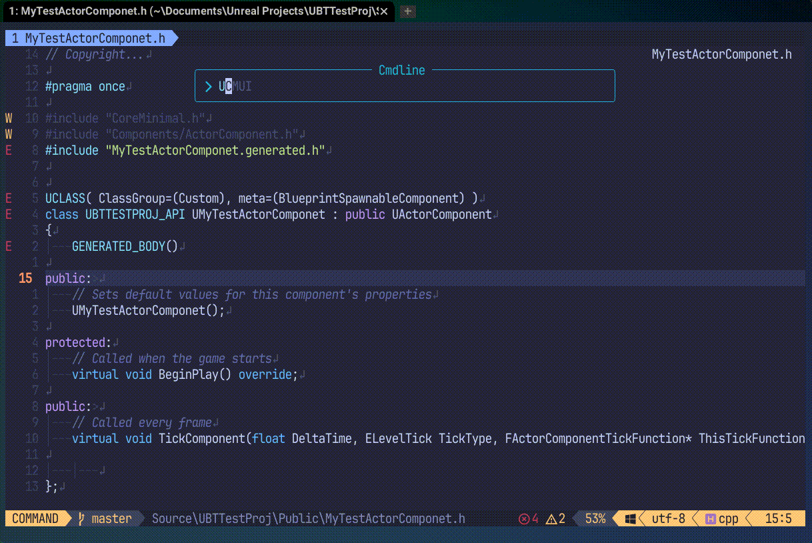This screenshot has width=812, height=543.
Task: Click the UMyTestActorComponet(); constructor declaration
Action: coord(149,310)
